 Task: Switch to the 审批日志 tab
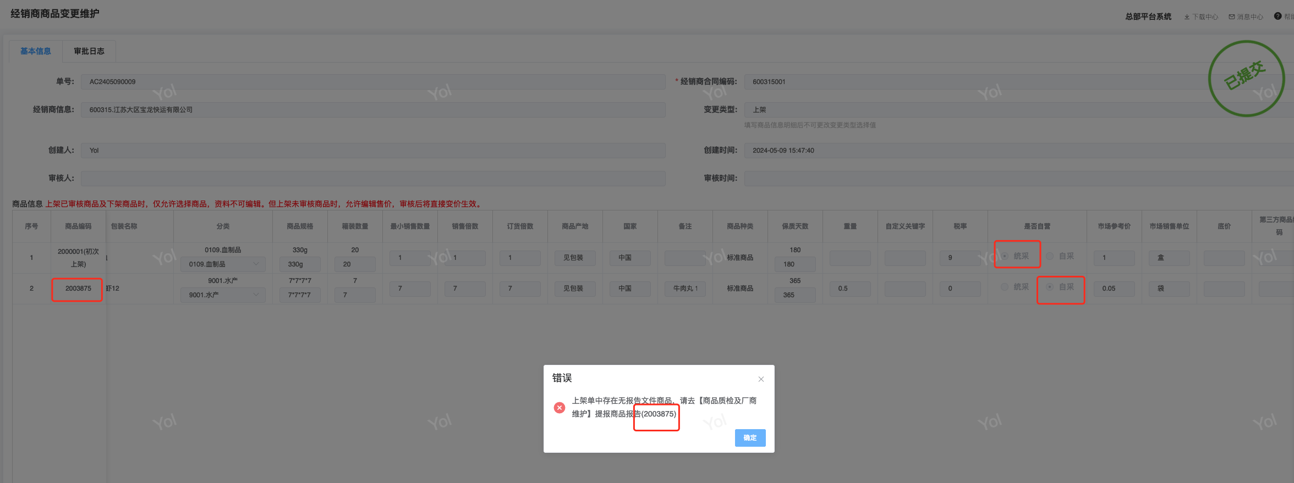(x=89, y=51)
